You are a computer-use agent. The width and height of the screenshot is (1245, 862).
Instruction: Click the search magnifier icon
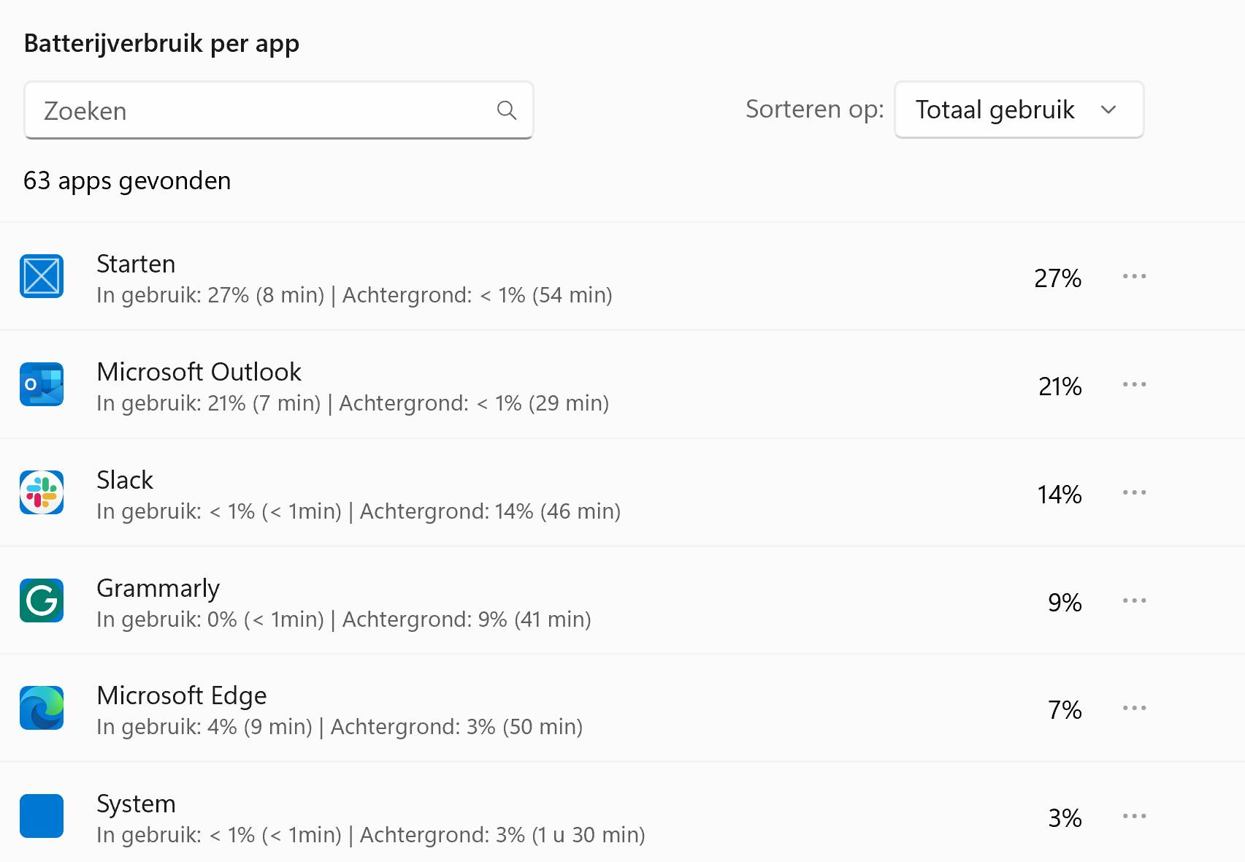point(506,110)
